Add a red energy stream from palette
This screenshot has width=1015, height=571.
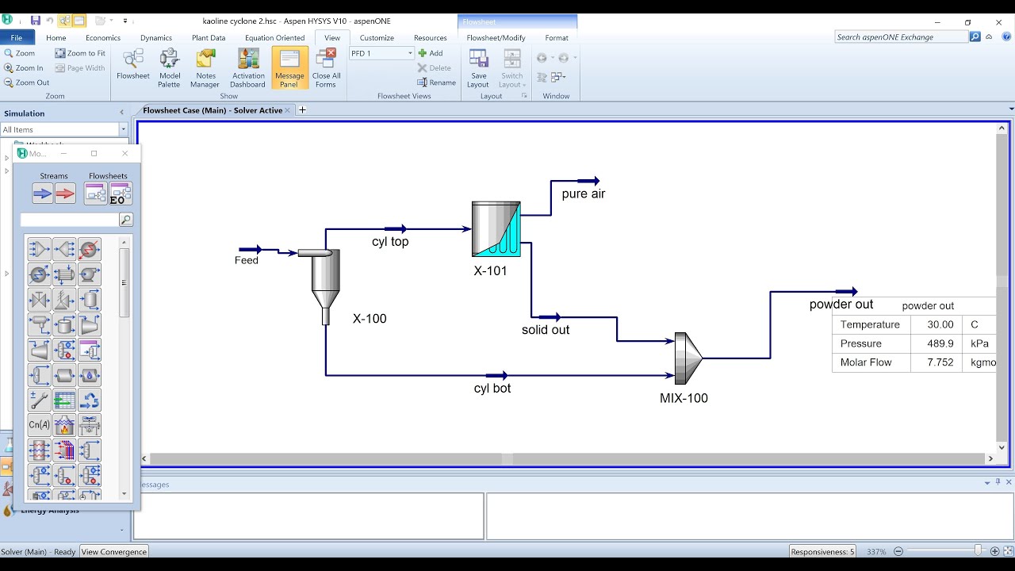65,193
